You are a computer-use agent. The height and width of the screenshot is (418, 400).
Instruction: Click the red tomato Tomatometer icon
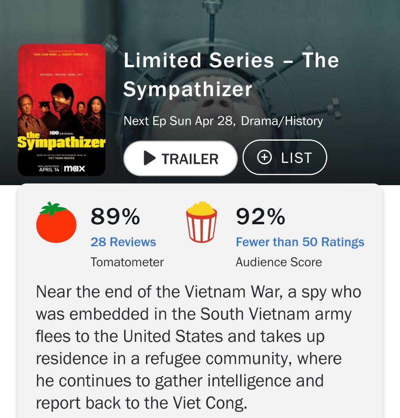(x=56, y=222)
